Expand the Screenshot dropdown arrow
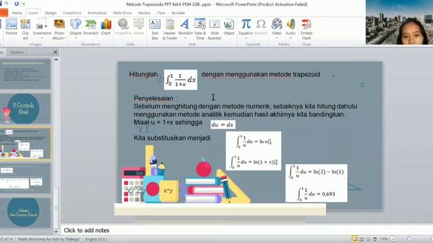 [42, 38]
